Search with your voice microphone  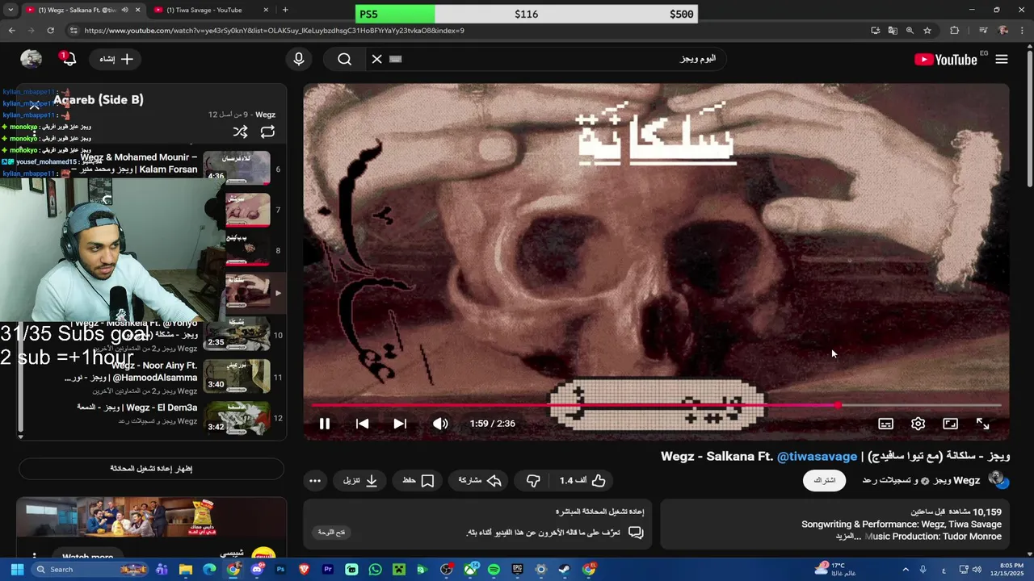pyautogui.click(x=299, y=59)
